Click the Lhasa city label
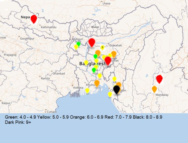188x143 pixels. (x=106, y=3)
